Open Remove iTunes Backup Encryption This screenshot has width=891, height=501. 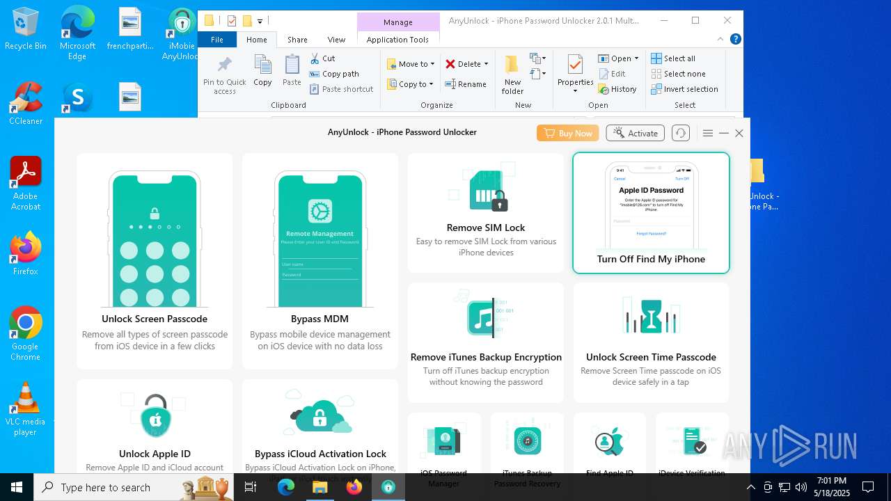click(x=486, y=342)
